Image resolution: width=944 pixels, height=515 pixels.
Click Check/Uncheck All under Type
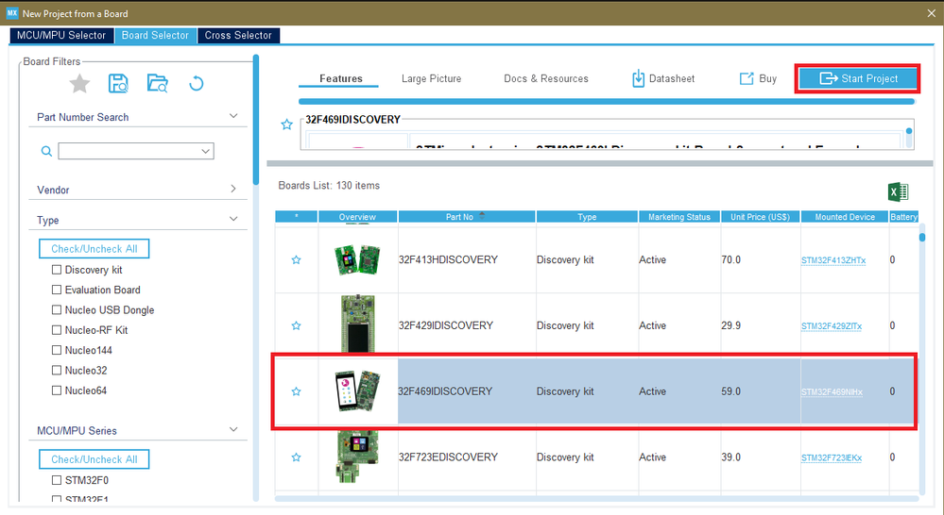[x=94, y=249]
